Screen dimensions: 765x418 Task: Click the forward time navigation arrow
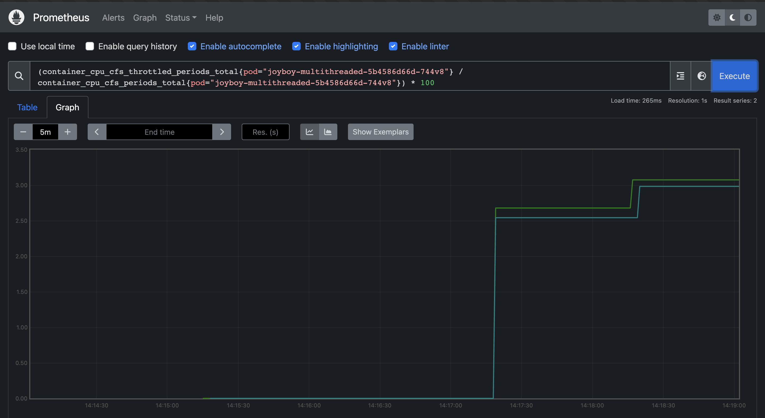(x=222, y=131)
